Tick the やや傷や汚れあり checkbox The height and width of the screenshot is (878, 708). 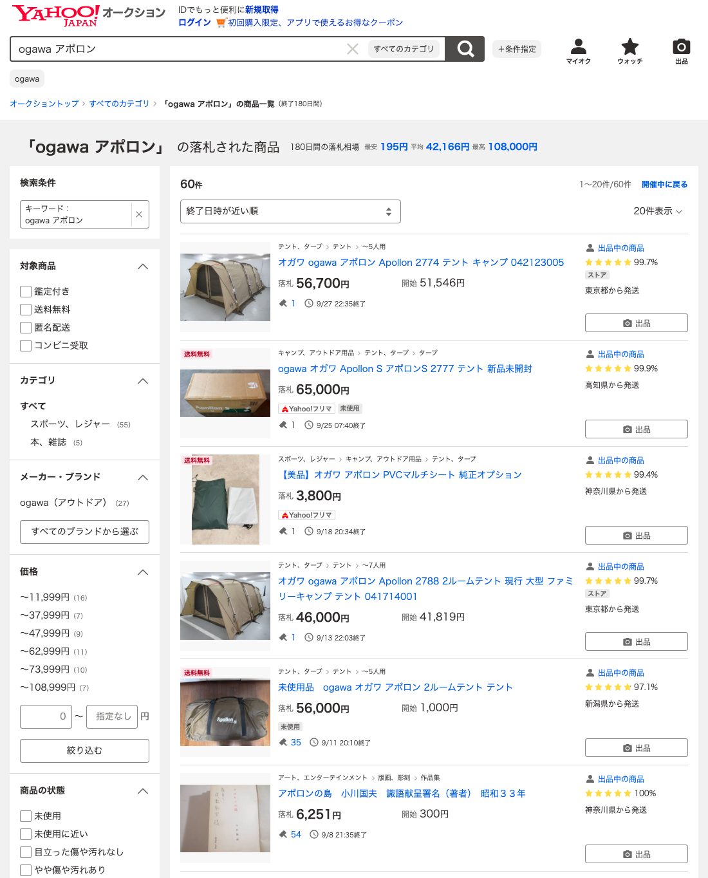pos(26,870)
